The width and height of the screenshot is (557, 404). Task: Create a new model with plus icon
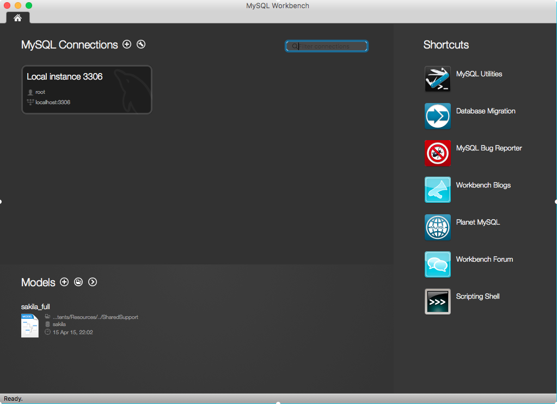(64, 282)
